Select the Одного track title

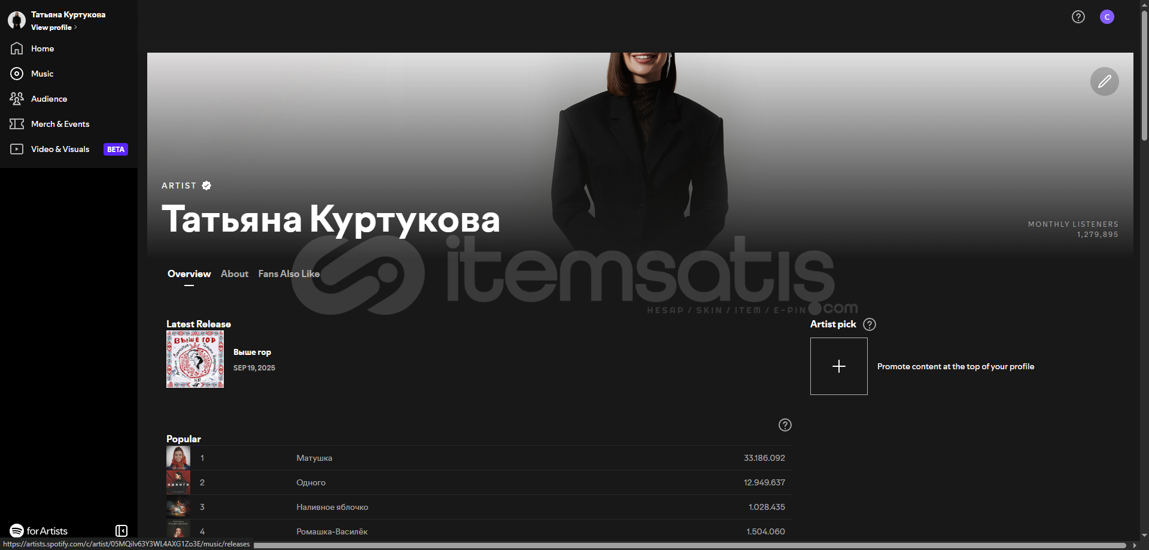click(311, 482)
